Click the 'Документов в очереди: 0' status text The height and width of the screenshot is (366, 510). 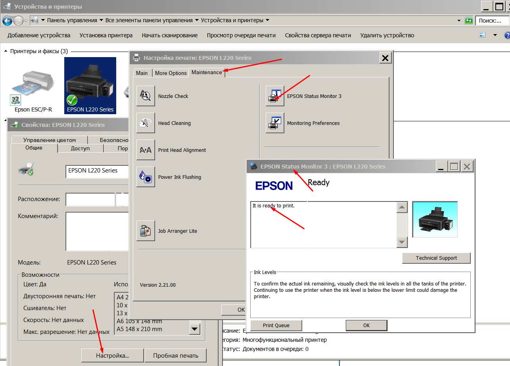[276, 349]
